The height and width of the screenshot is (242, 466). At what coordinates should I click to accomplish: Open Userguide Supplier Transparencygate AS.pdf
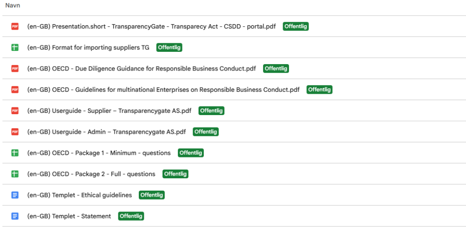pos(109,111)
